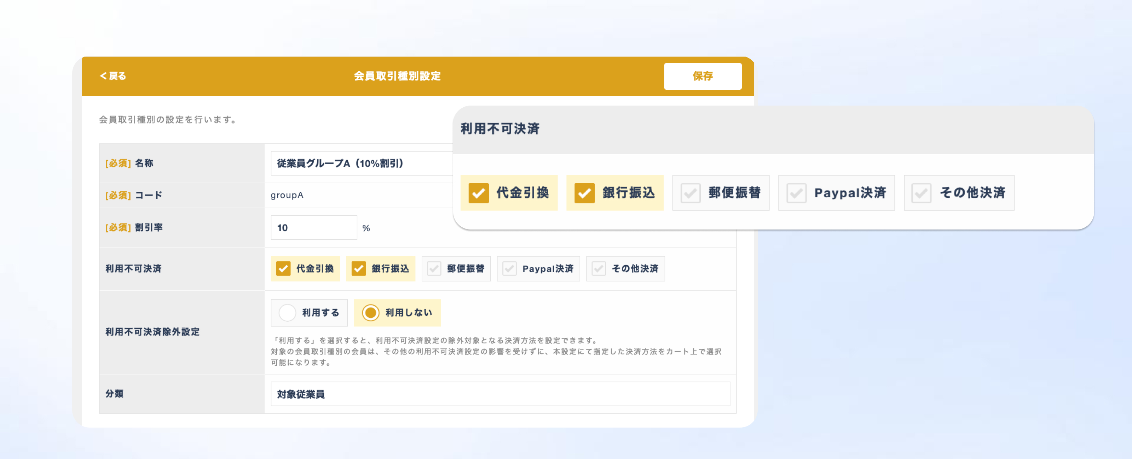The width and height of the screenshot is (1132, 459).
Task: Click the groupA code value
Action: pos(287,195)
